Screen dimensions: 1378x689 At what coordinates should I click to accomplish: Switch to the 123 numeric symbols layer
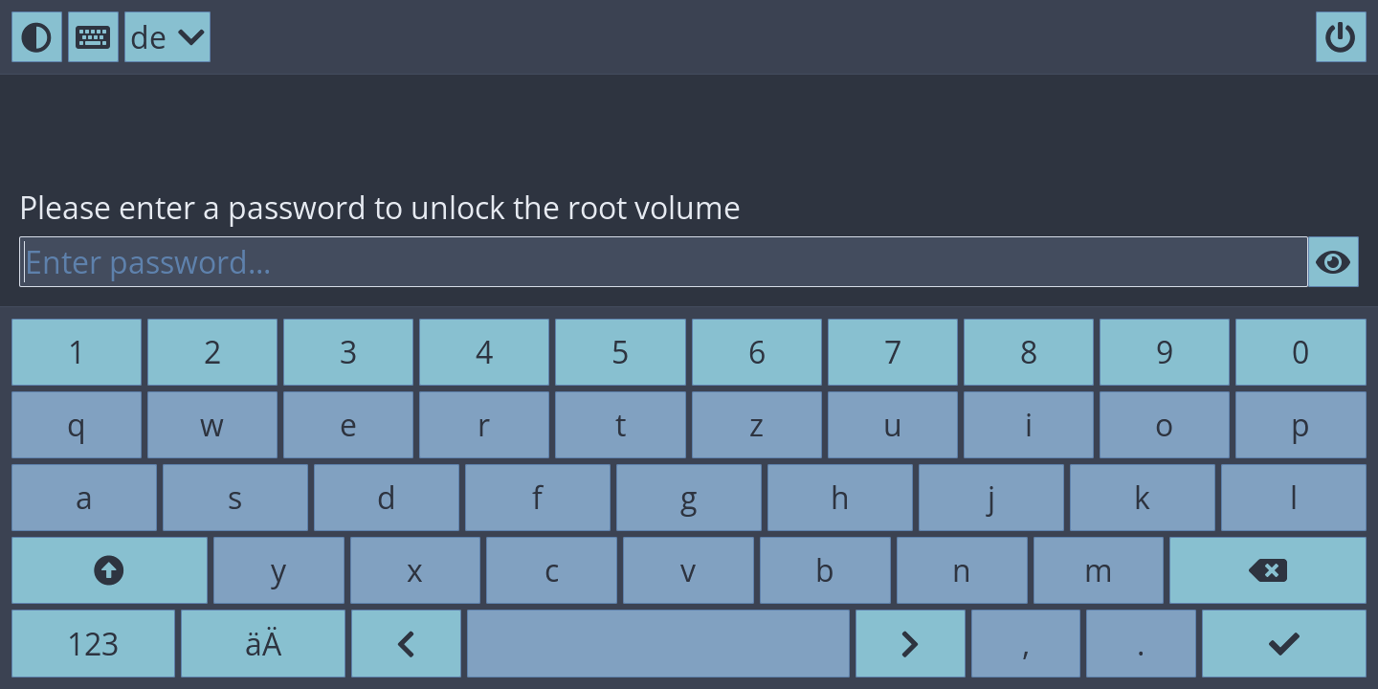coord(93,644)
